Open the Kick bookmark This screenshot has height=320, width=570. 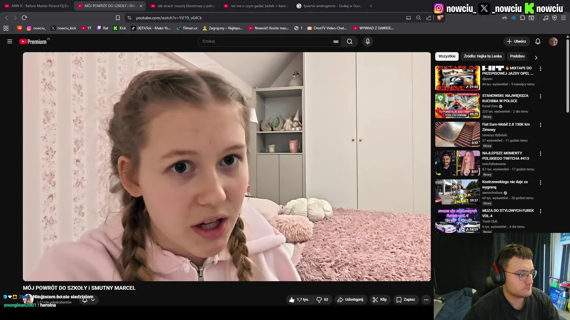click(x=120, y=28)
